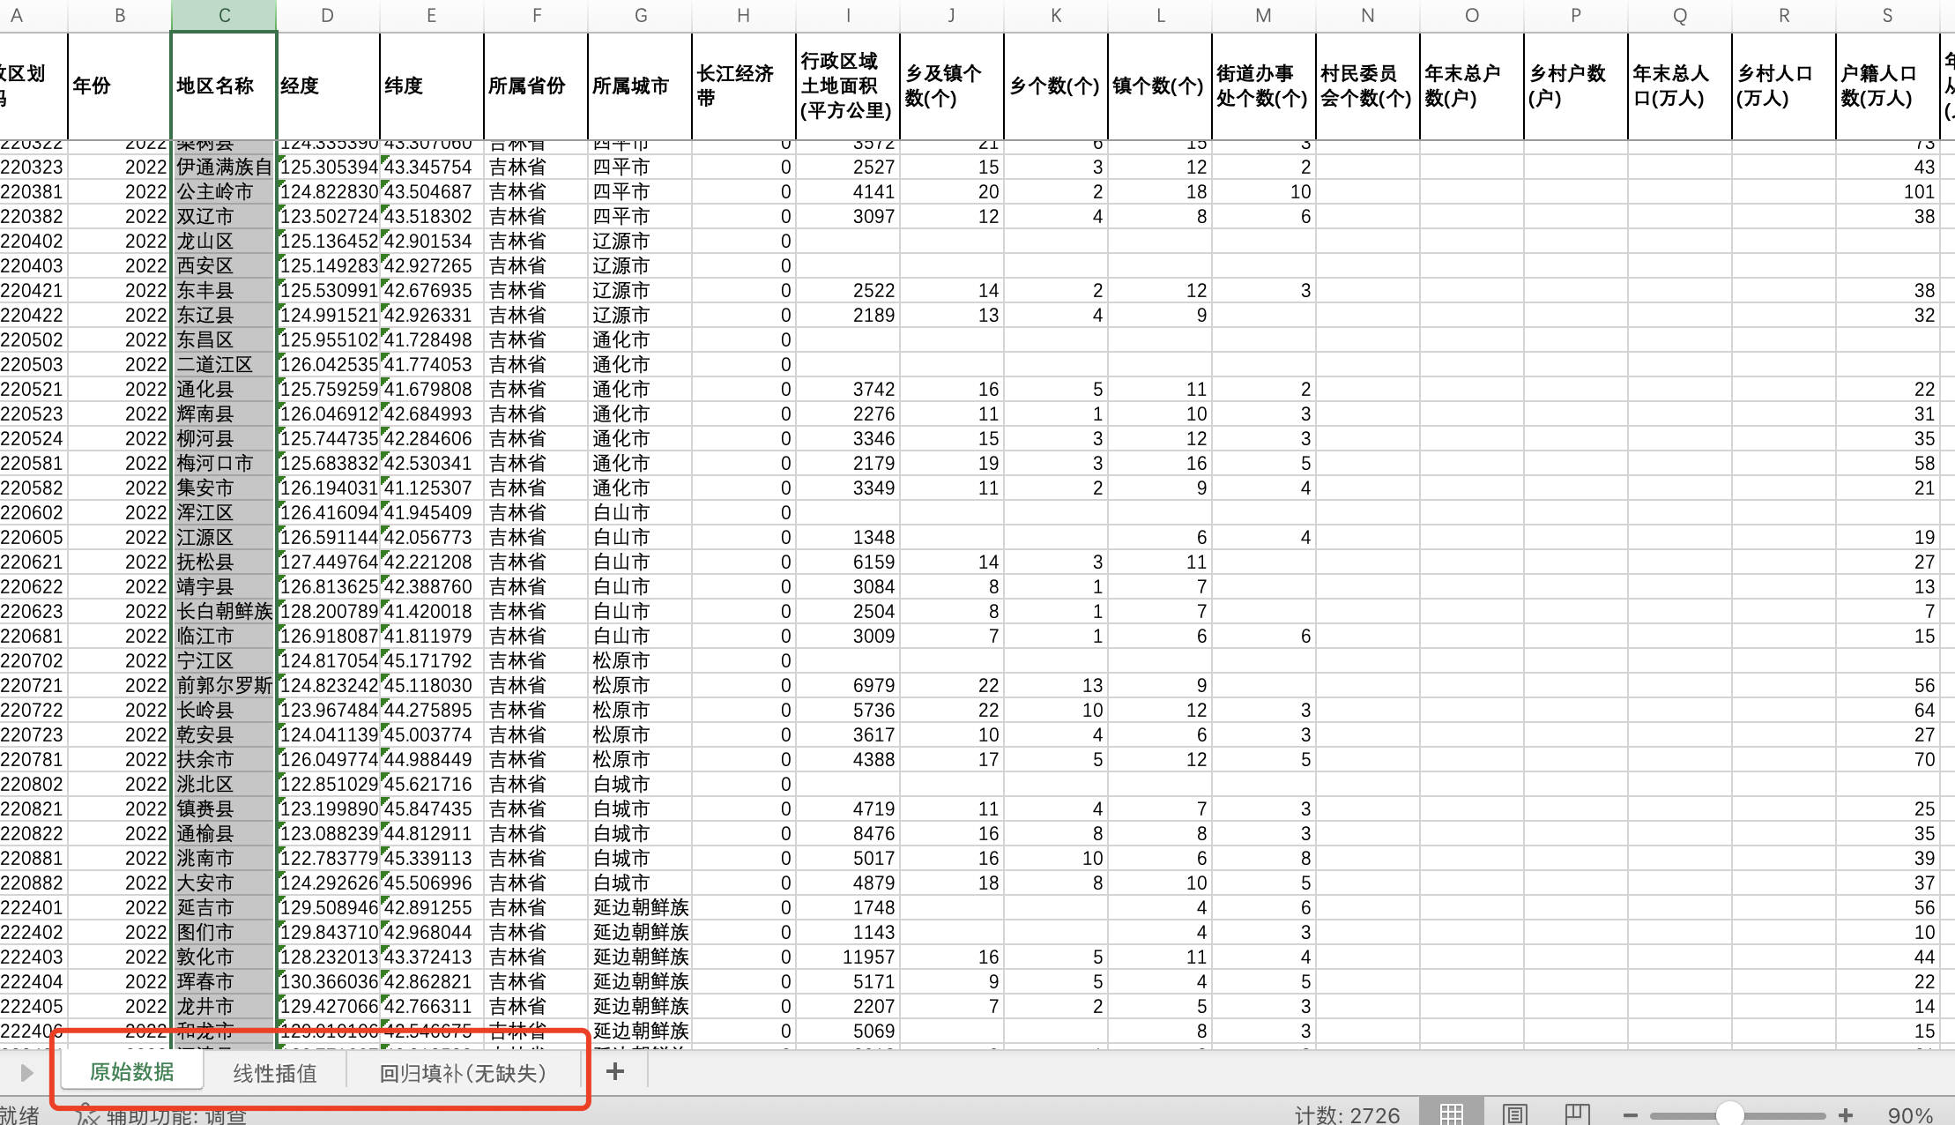The height and width of the screenshot is (1125, 1955).
Task: Switch to Page Break Preview icon
Action: click(1577, 1114)
